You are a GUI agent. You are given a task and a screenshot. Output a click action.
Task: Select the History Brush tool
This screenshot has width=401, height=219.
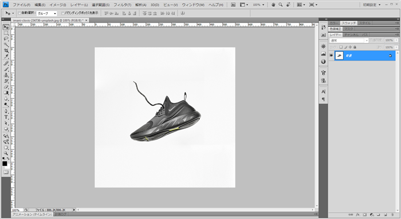(6, 81)
